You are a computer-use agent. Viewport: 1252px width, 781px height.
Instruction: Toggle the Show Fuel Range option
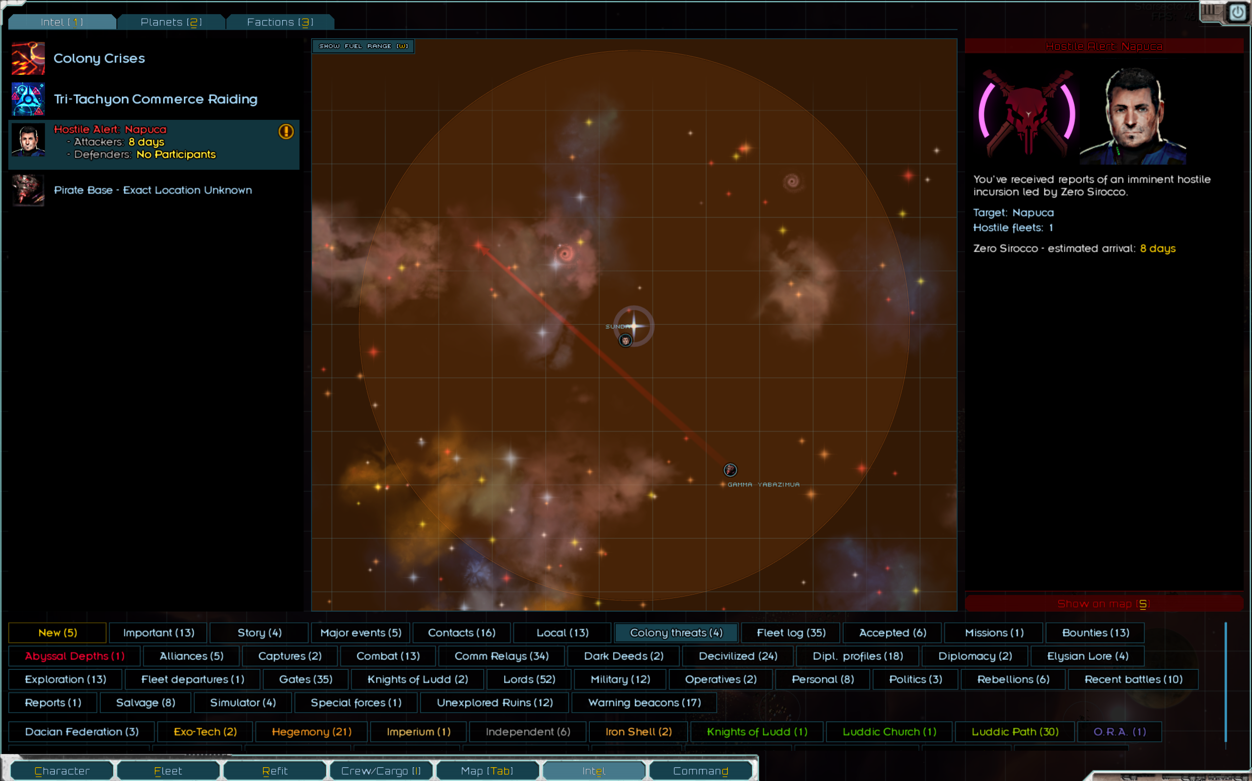point(363,46)
